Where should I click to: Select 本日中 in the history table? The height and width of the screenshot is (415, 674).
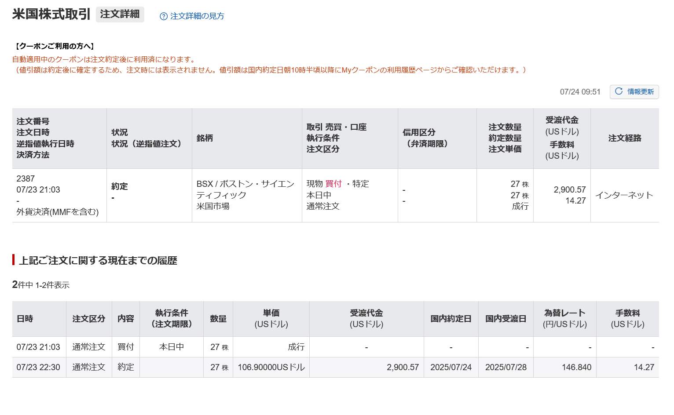point(172,347)
